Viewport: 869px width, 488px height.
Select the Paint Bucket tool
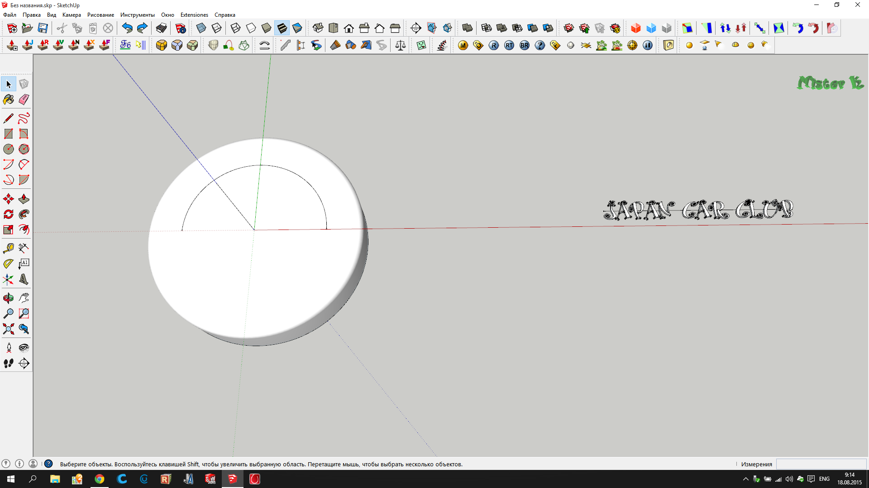(8, 99)
